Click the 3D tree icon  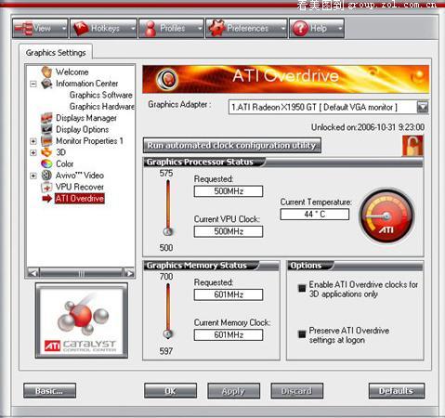(46, 152)
